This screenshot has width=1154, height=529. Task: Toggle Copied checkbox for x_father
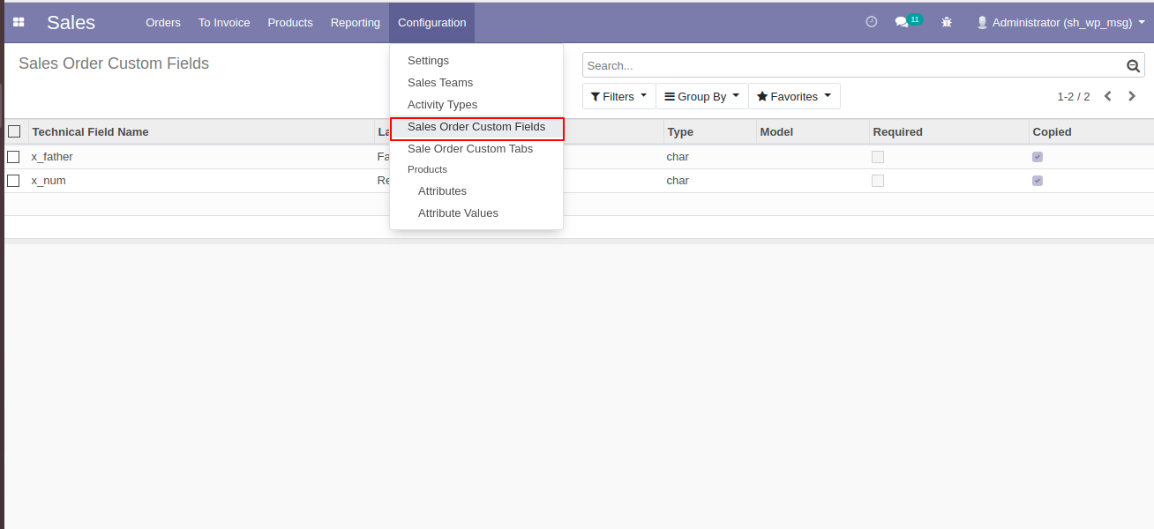point(1038,156)
